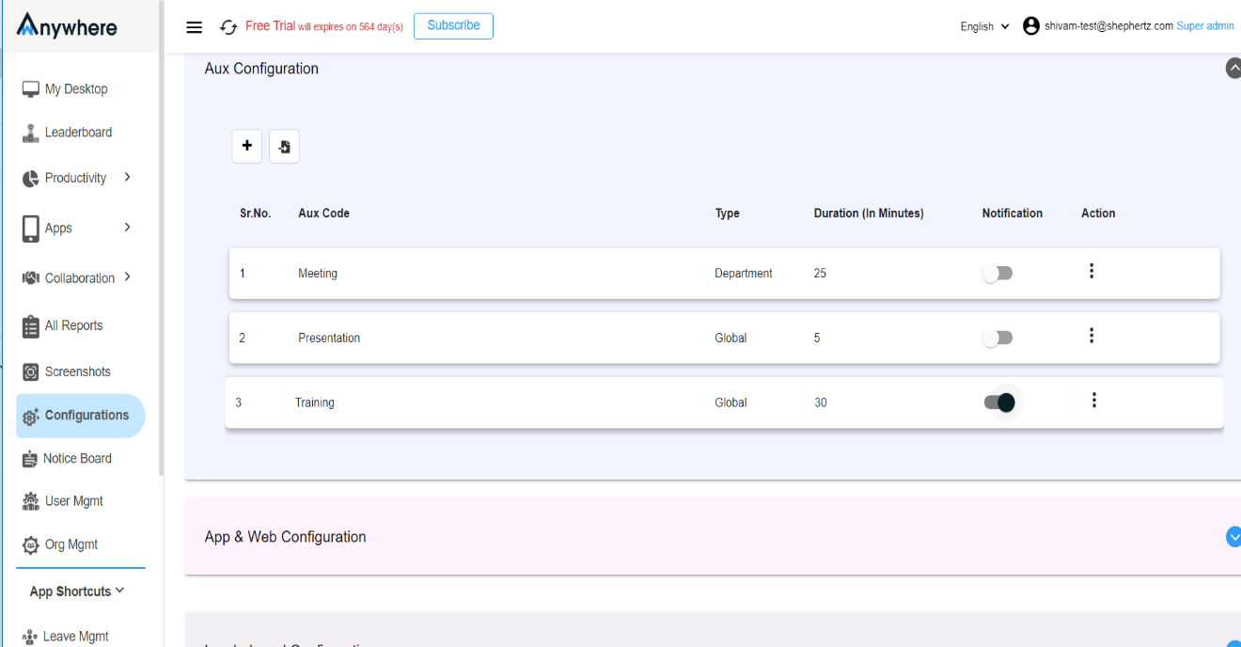Click the Configurations gear icon
The width and height of the screenshot is (1241, 647).
(x=30, y=416)
